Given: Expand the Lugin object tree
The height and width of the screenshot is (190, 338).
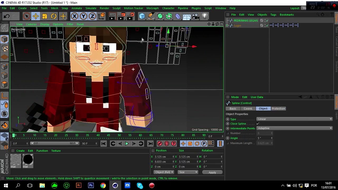Looking at the screenshot, I should click(227, 26).
